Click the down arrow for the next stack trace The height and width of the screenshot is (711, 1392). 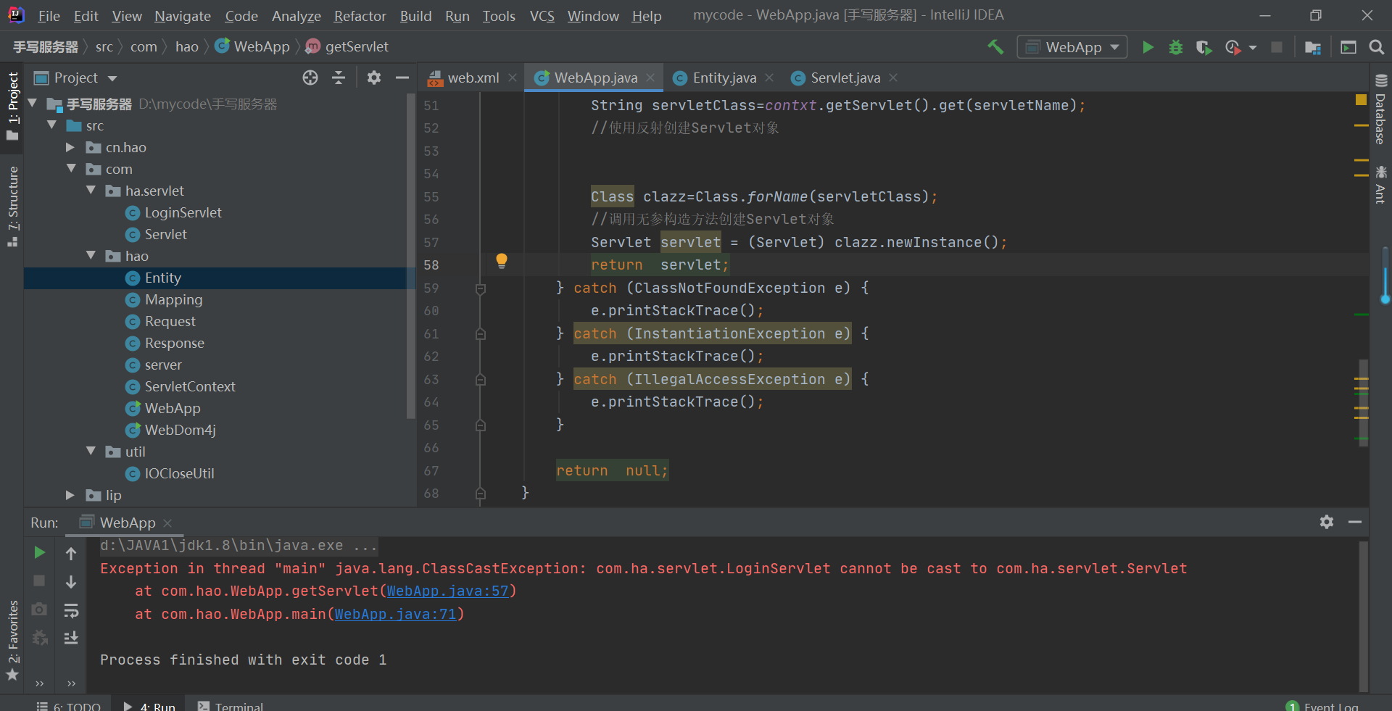71,582
